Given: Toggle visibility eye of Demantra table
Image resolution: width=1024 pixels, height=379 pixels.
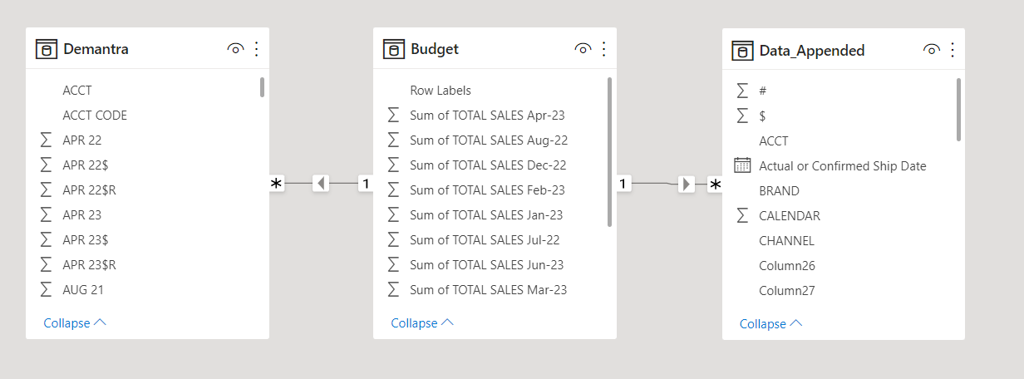Looking at the screenshot, I should 235,50.
